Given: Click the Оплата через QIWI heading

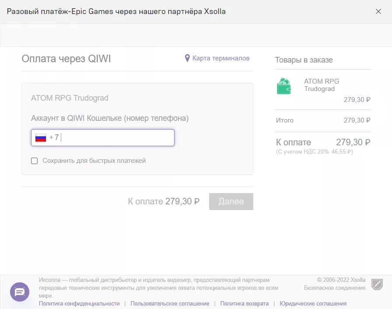Looking at the screenshot, I should tap(66, 59).
